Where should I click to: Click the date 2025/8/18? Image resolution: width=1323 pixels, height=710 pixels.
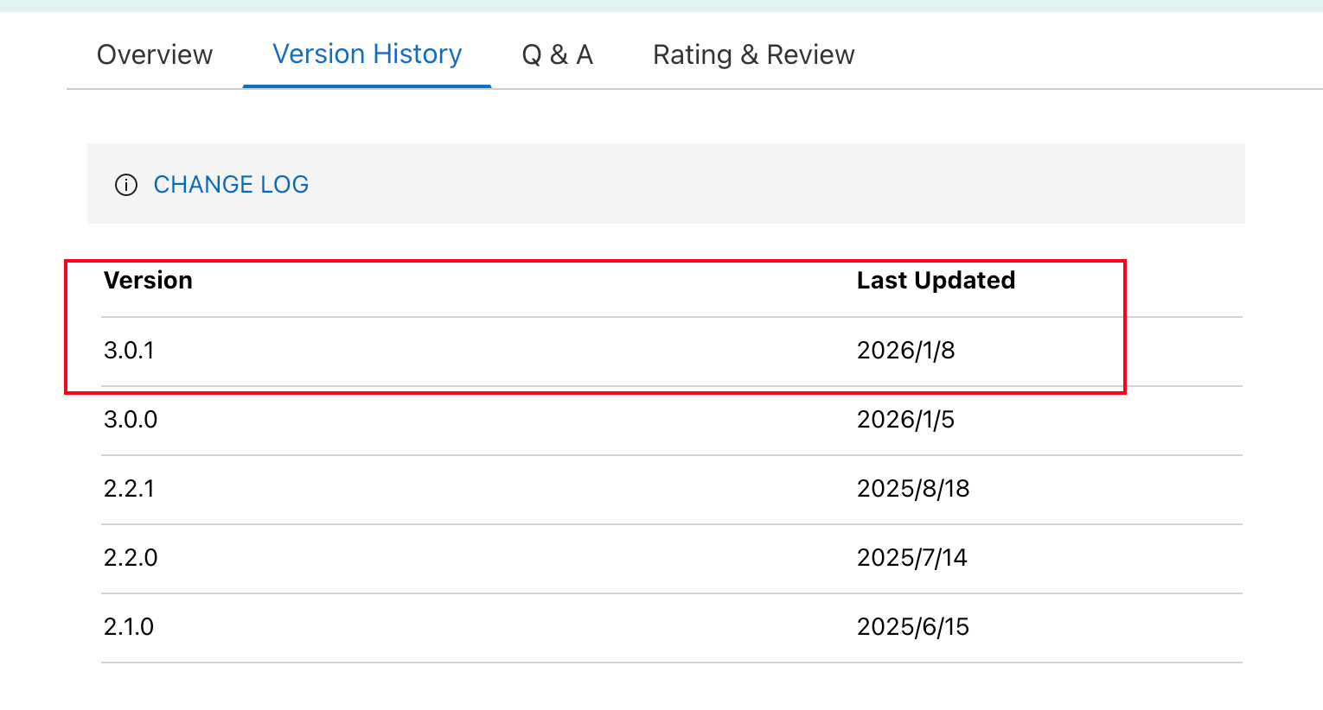pyautogui.click(x=913, y=488)
